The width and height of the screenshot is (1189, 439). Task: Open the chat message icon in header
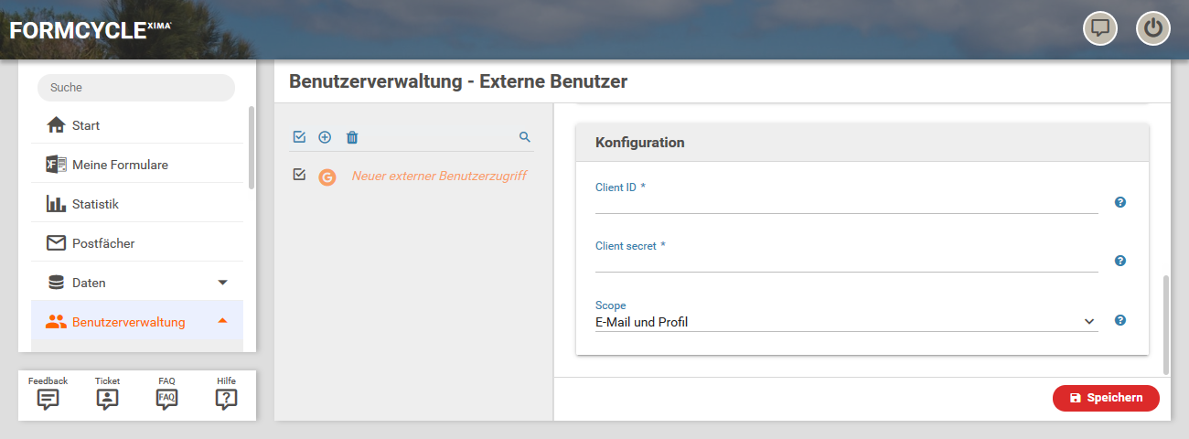[x=1100, y=28]
